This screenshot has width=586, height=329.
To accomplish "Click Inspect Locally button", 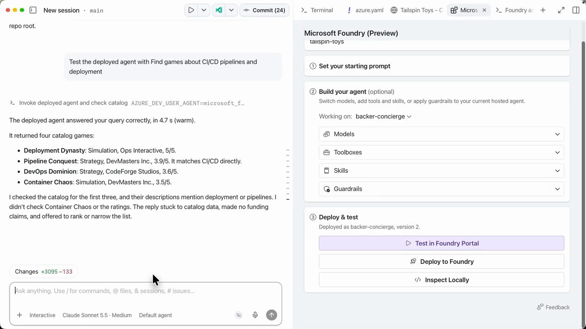I will [x=441, y=280].
